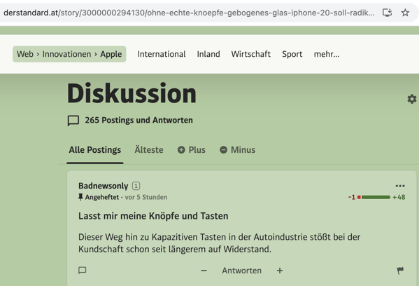Click the Angeheftet label on the posting
The height and width of the screenshot is (286, 419).
click(x=102, y=198)
